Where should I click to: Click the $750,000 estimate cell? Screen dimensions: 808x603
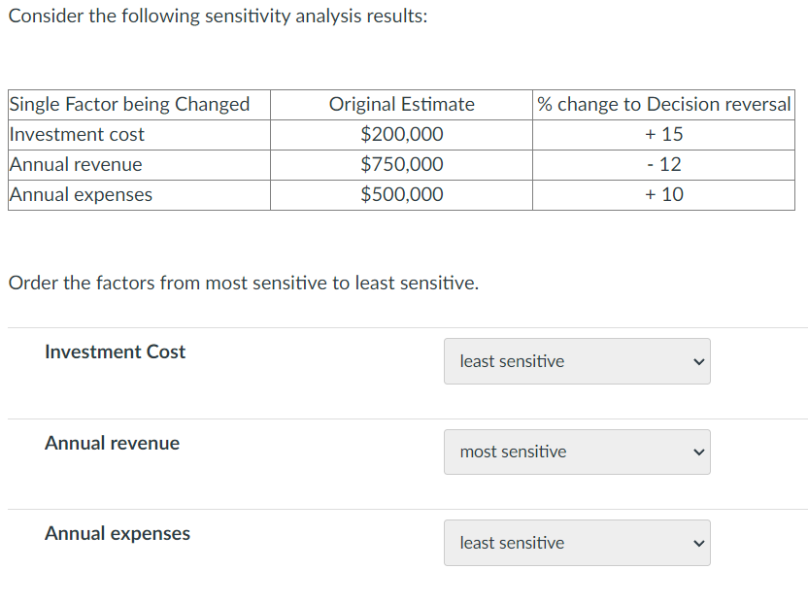401,164
